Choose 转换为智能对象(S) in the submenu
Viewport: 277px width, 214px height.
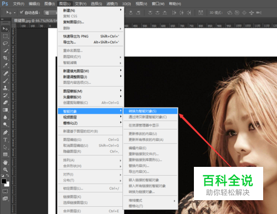click(151, 111)
